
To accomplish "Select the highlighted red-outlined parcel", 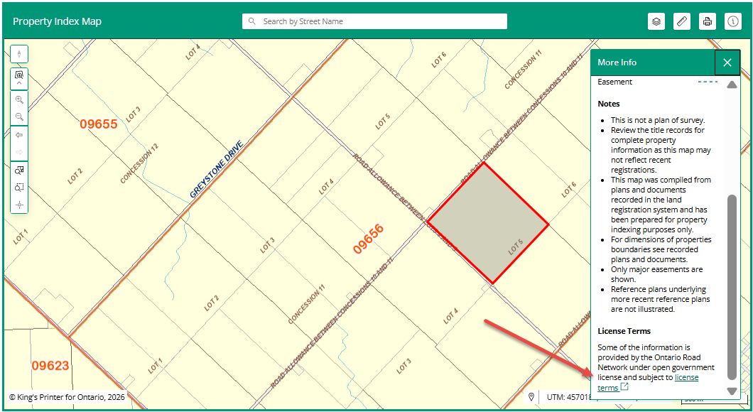I will click(x=487, y=223).
